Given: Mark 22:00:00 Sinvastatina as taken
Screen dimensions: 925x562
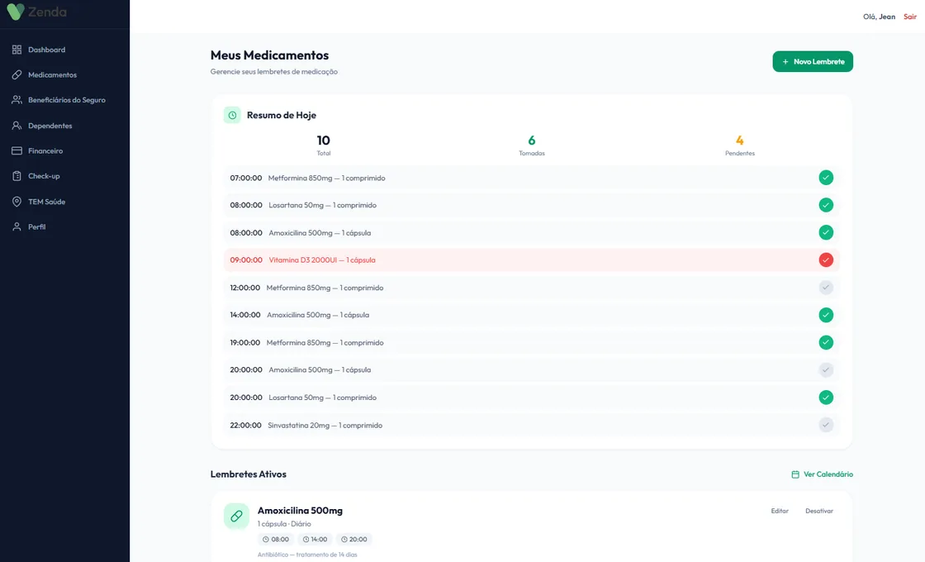Looking at the screenshot, I should click(826, 425).
